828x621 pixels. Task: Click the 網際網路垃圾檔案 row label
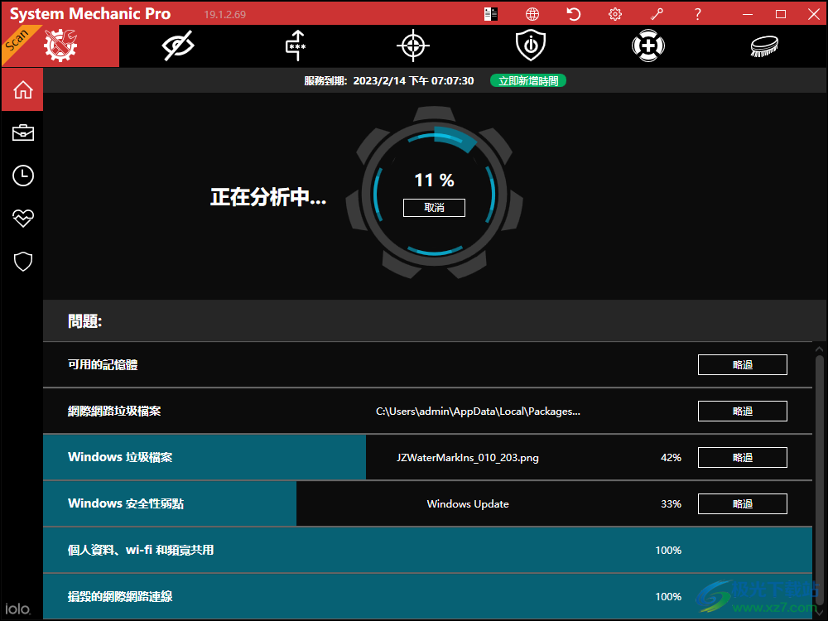pyautogui.click(x=114, y=412)
